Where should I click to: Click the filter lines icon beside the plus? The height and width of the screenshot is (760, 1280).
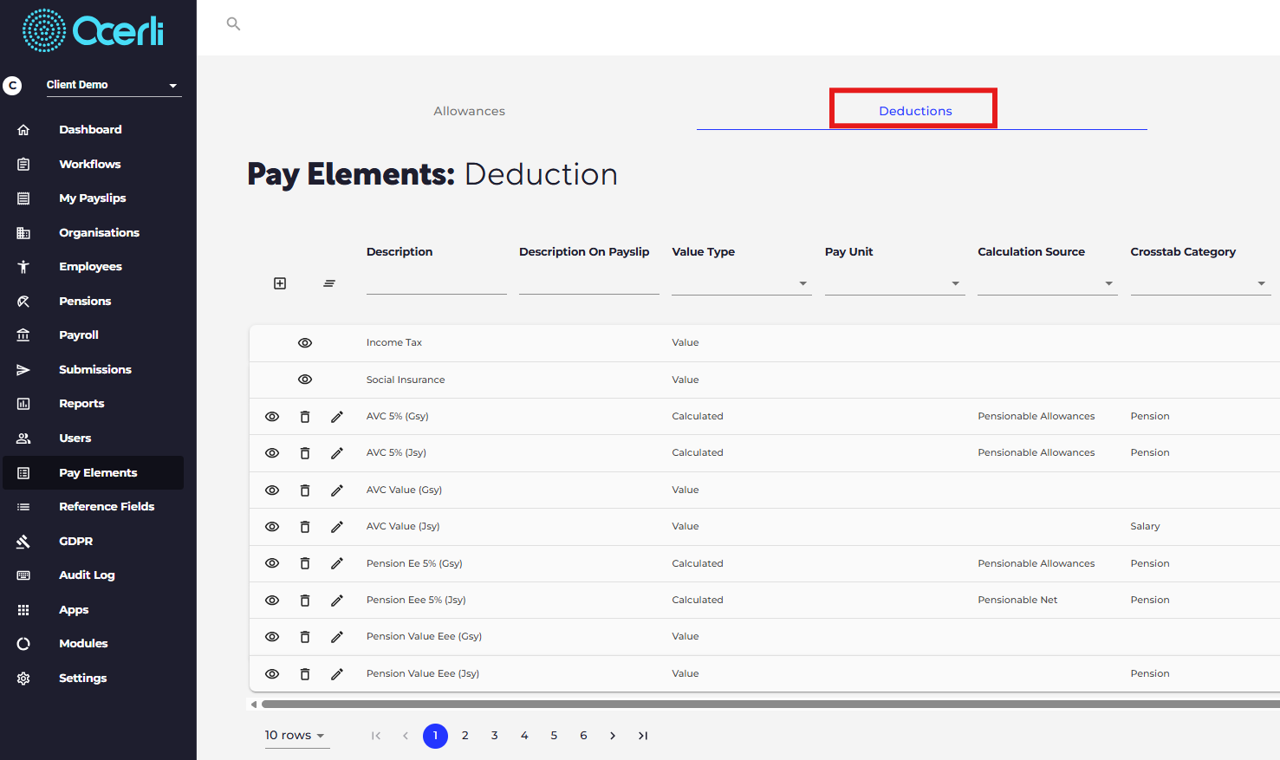[x=329, y=283]
